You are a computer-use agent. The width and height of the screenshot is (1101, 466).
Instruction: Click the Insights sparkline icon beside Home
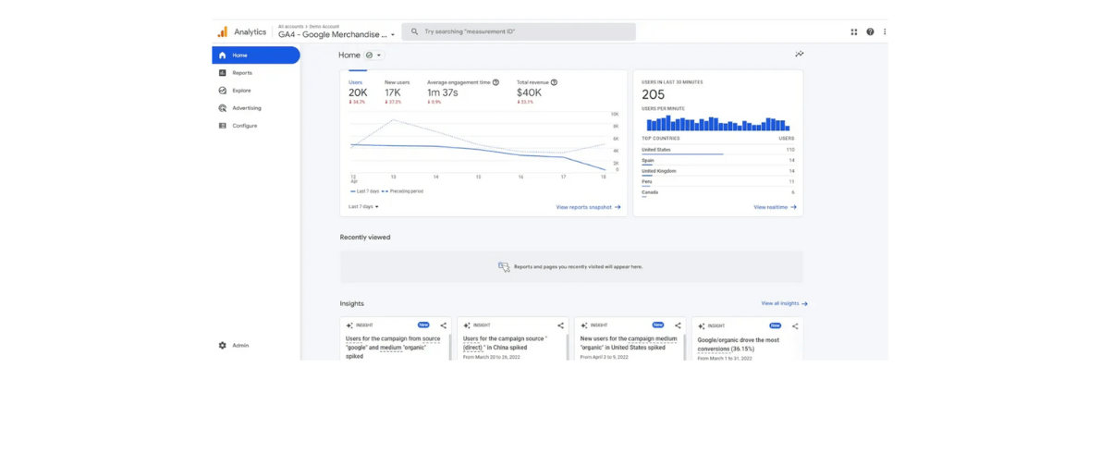click(x=799, y=55)
